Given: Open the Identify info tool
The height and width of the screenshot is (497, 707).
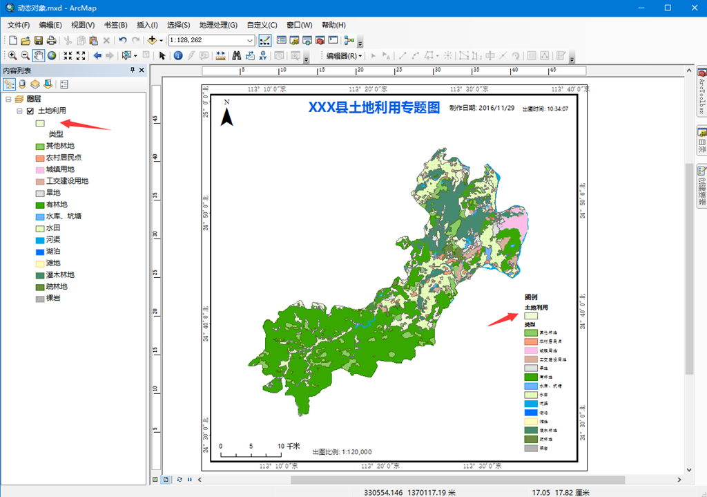Looking at the screenshot, I should pos(178,56).
